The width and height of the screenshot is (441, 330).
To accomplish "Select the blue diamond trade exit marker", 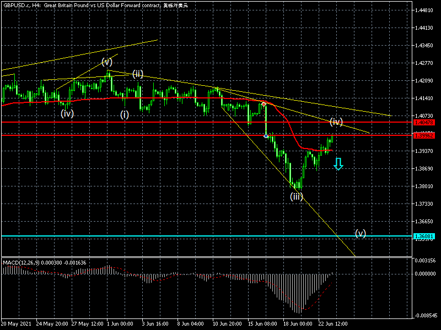I will [x=266, y=135].
